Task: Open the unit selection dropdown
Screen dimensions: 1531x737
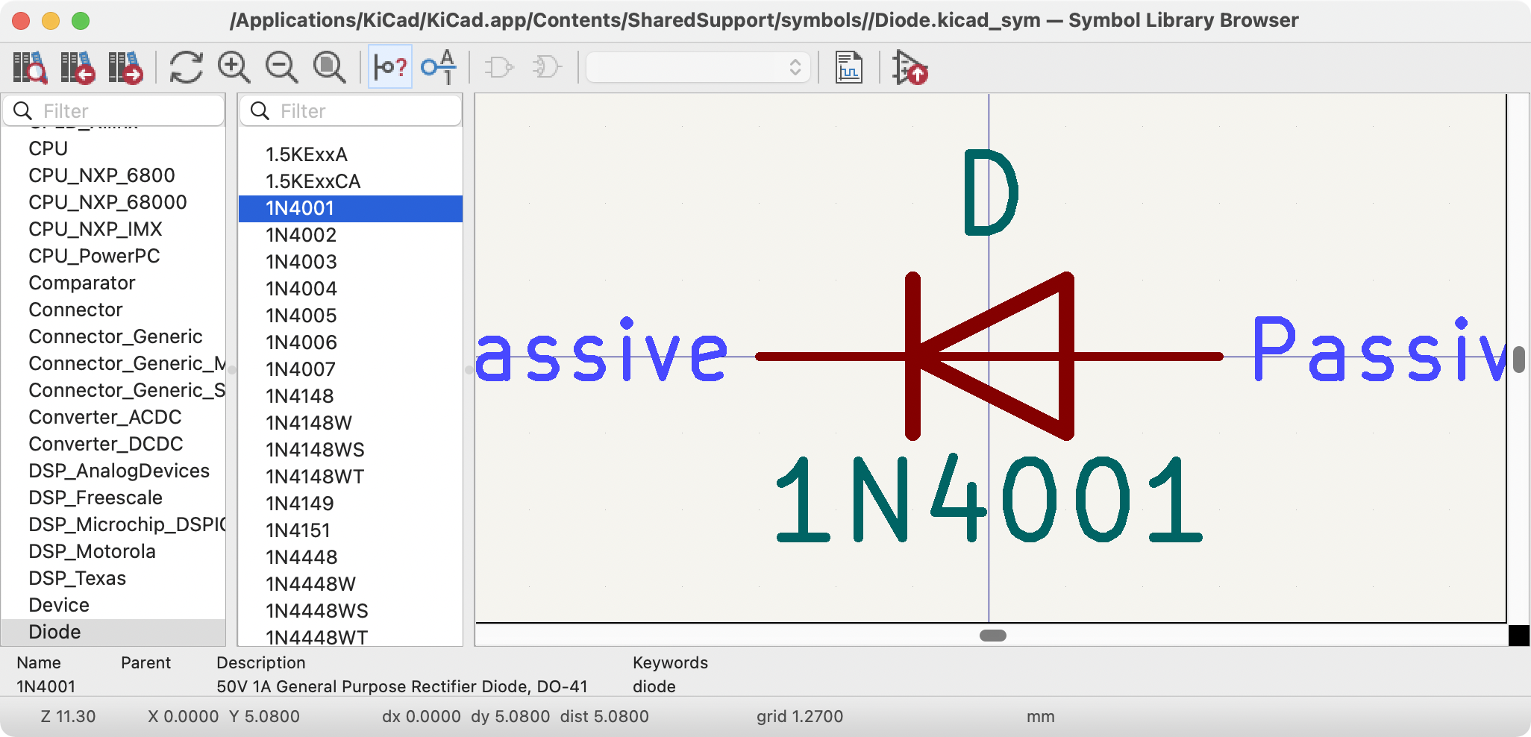Action: coord(795,67)
